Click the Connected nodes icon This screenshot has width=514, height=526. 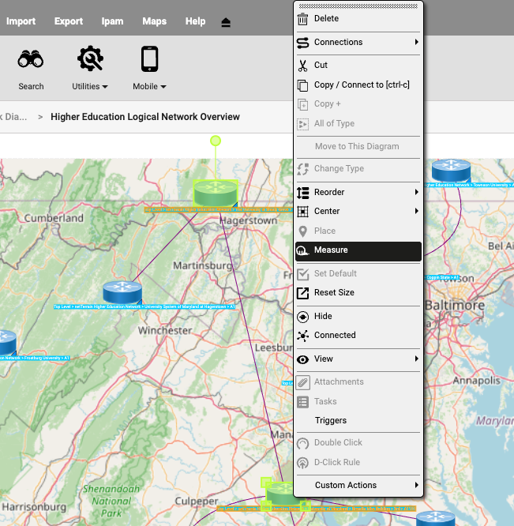tap(302, 336)
